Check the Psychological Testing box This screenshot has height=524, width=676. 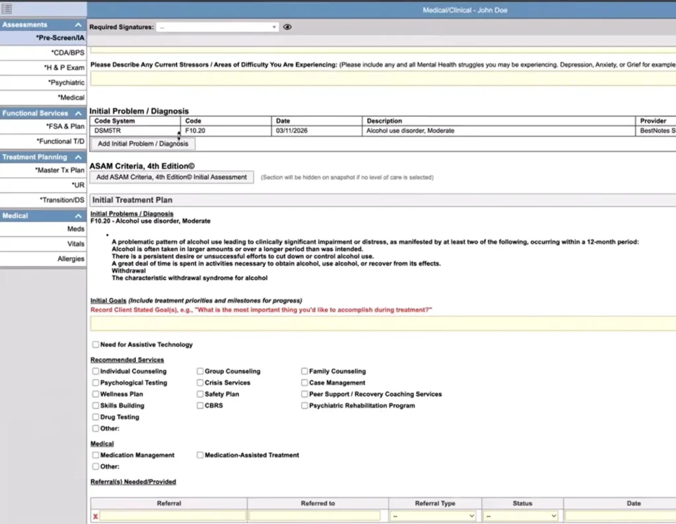pyautogui.click(x=95, y=383)
